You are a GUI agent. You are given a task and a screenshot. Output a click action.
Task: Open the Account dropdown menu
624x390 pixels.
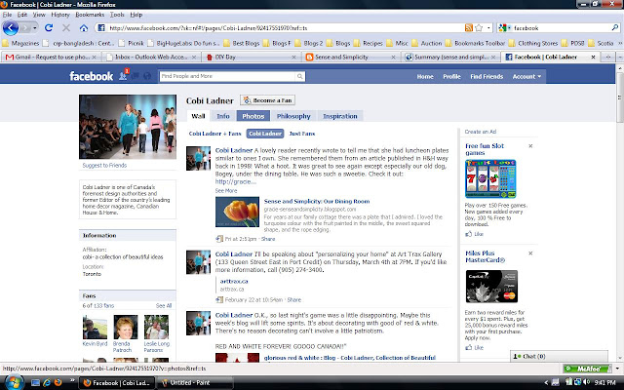526,76
